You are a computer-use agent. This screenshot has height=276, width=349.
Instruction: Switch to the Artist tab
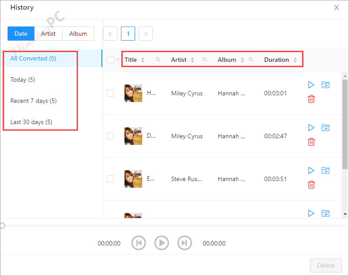tap(48, 34)
